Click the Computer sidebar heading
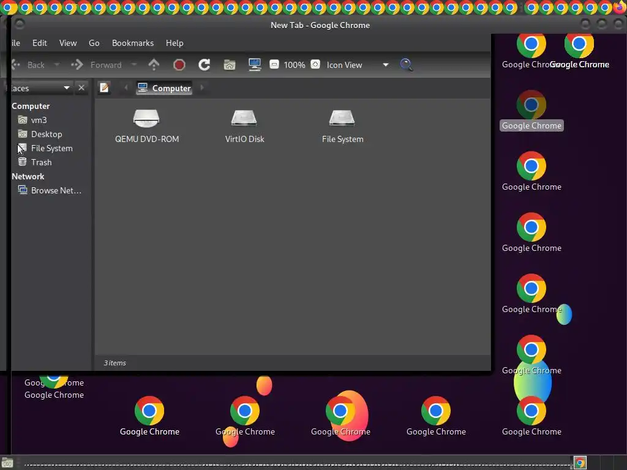This screenshot has width=627, height=470. (31, 106)
